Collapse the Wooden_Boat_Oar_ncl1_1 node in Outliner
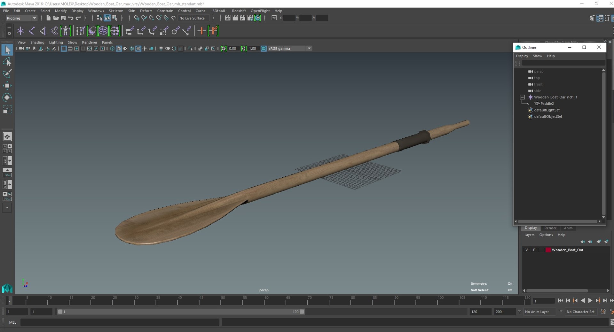This screenshot has width=614, height=332. [522, 97]
